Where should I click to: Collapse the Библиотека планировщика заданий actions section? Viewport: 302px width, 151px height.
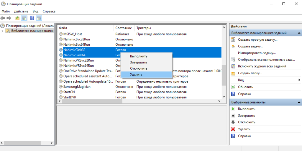(299, 33)
